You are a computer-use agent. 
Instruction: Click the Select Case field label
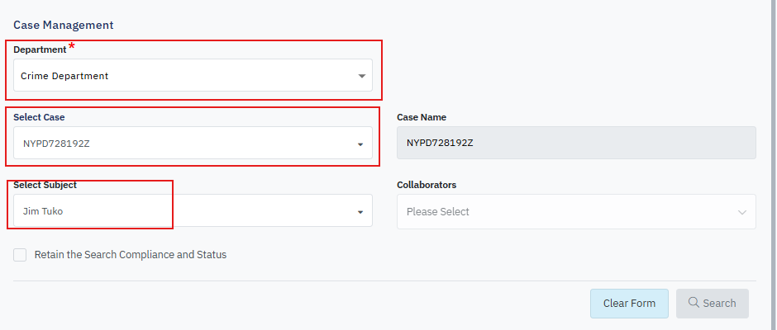point(39,117)
